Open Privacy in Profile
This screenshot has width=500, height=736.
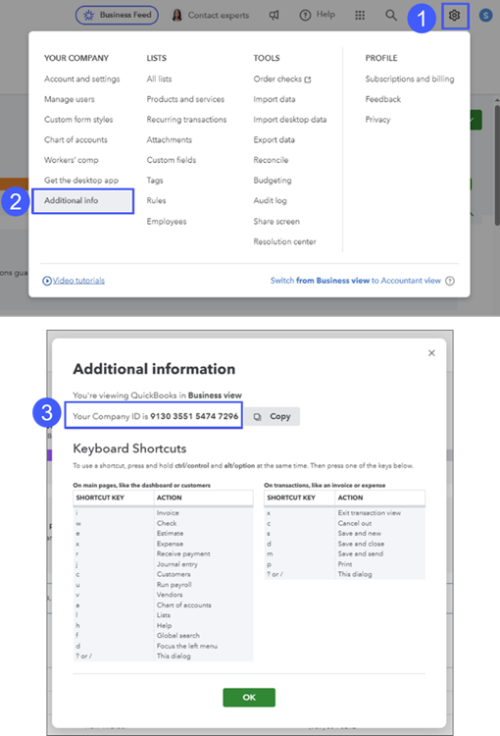pyautogui.click(x=377, y=119)
